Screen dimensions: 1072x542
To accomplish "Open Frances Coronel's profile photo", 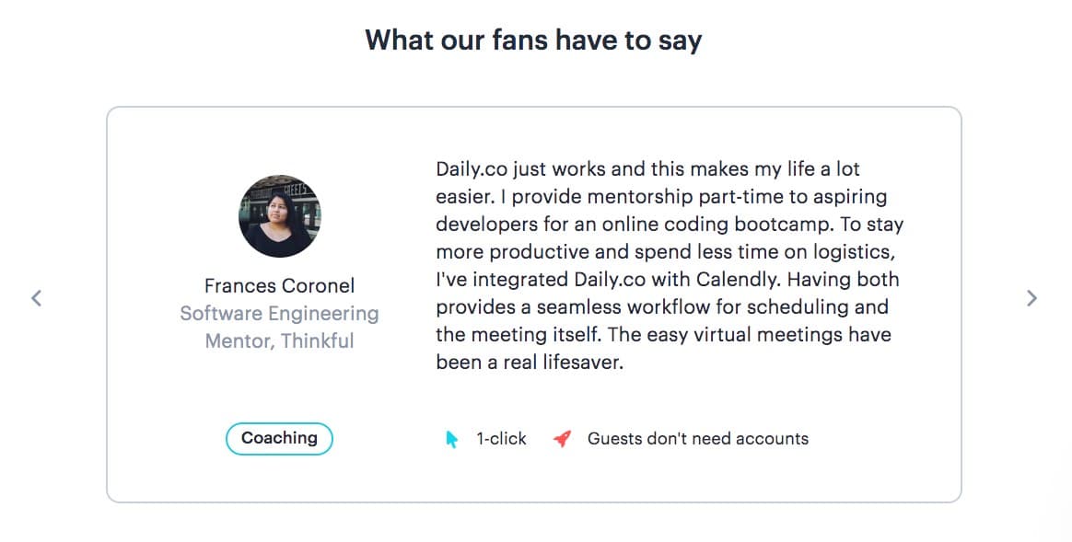I will [x=279, y=215].
